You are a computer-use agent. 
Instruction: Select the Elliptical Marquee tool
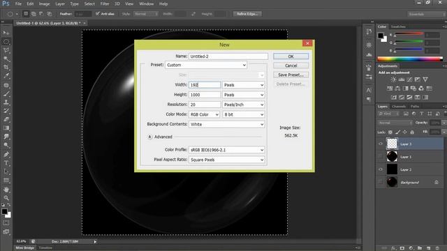click(x=6, y=42)
